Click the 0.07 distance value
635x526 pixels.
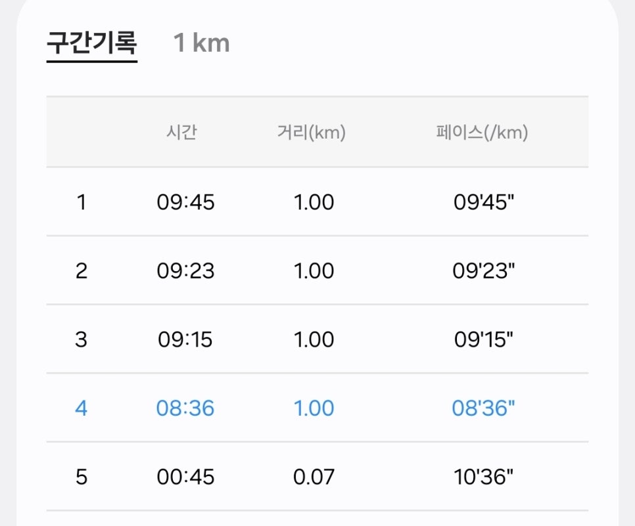pos(314,477)
